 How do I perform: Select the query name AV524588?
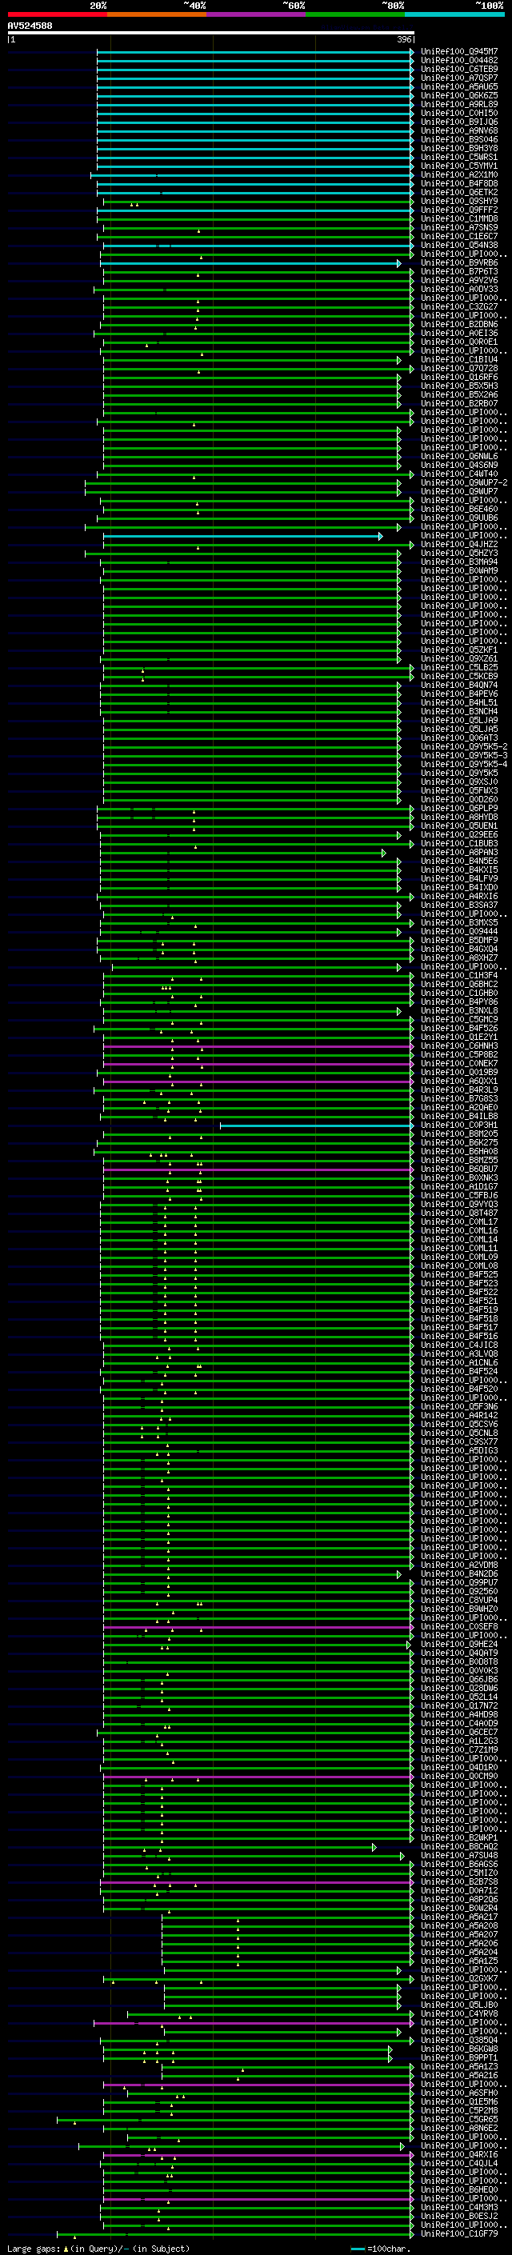[x=30, y=26]
